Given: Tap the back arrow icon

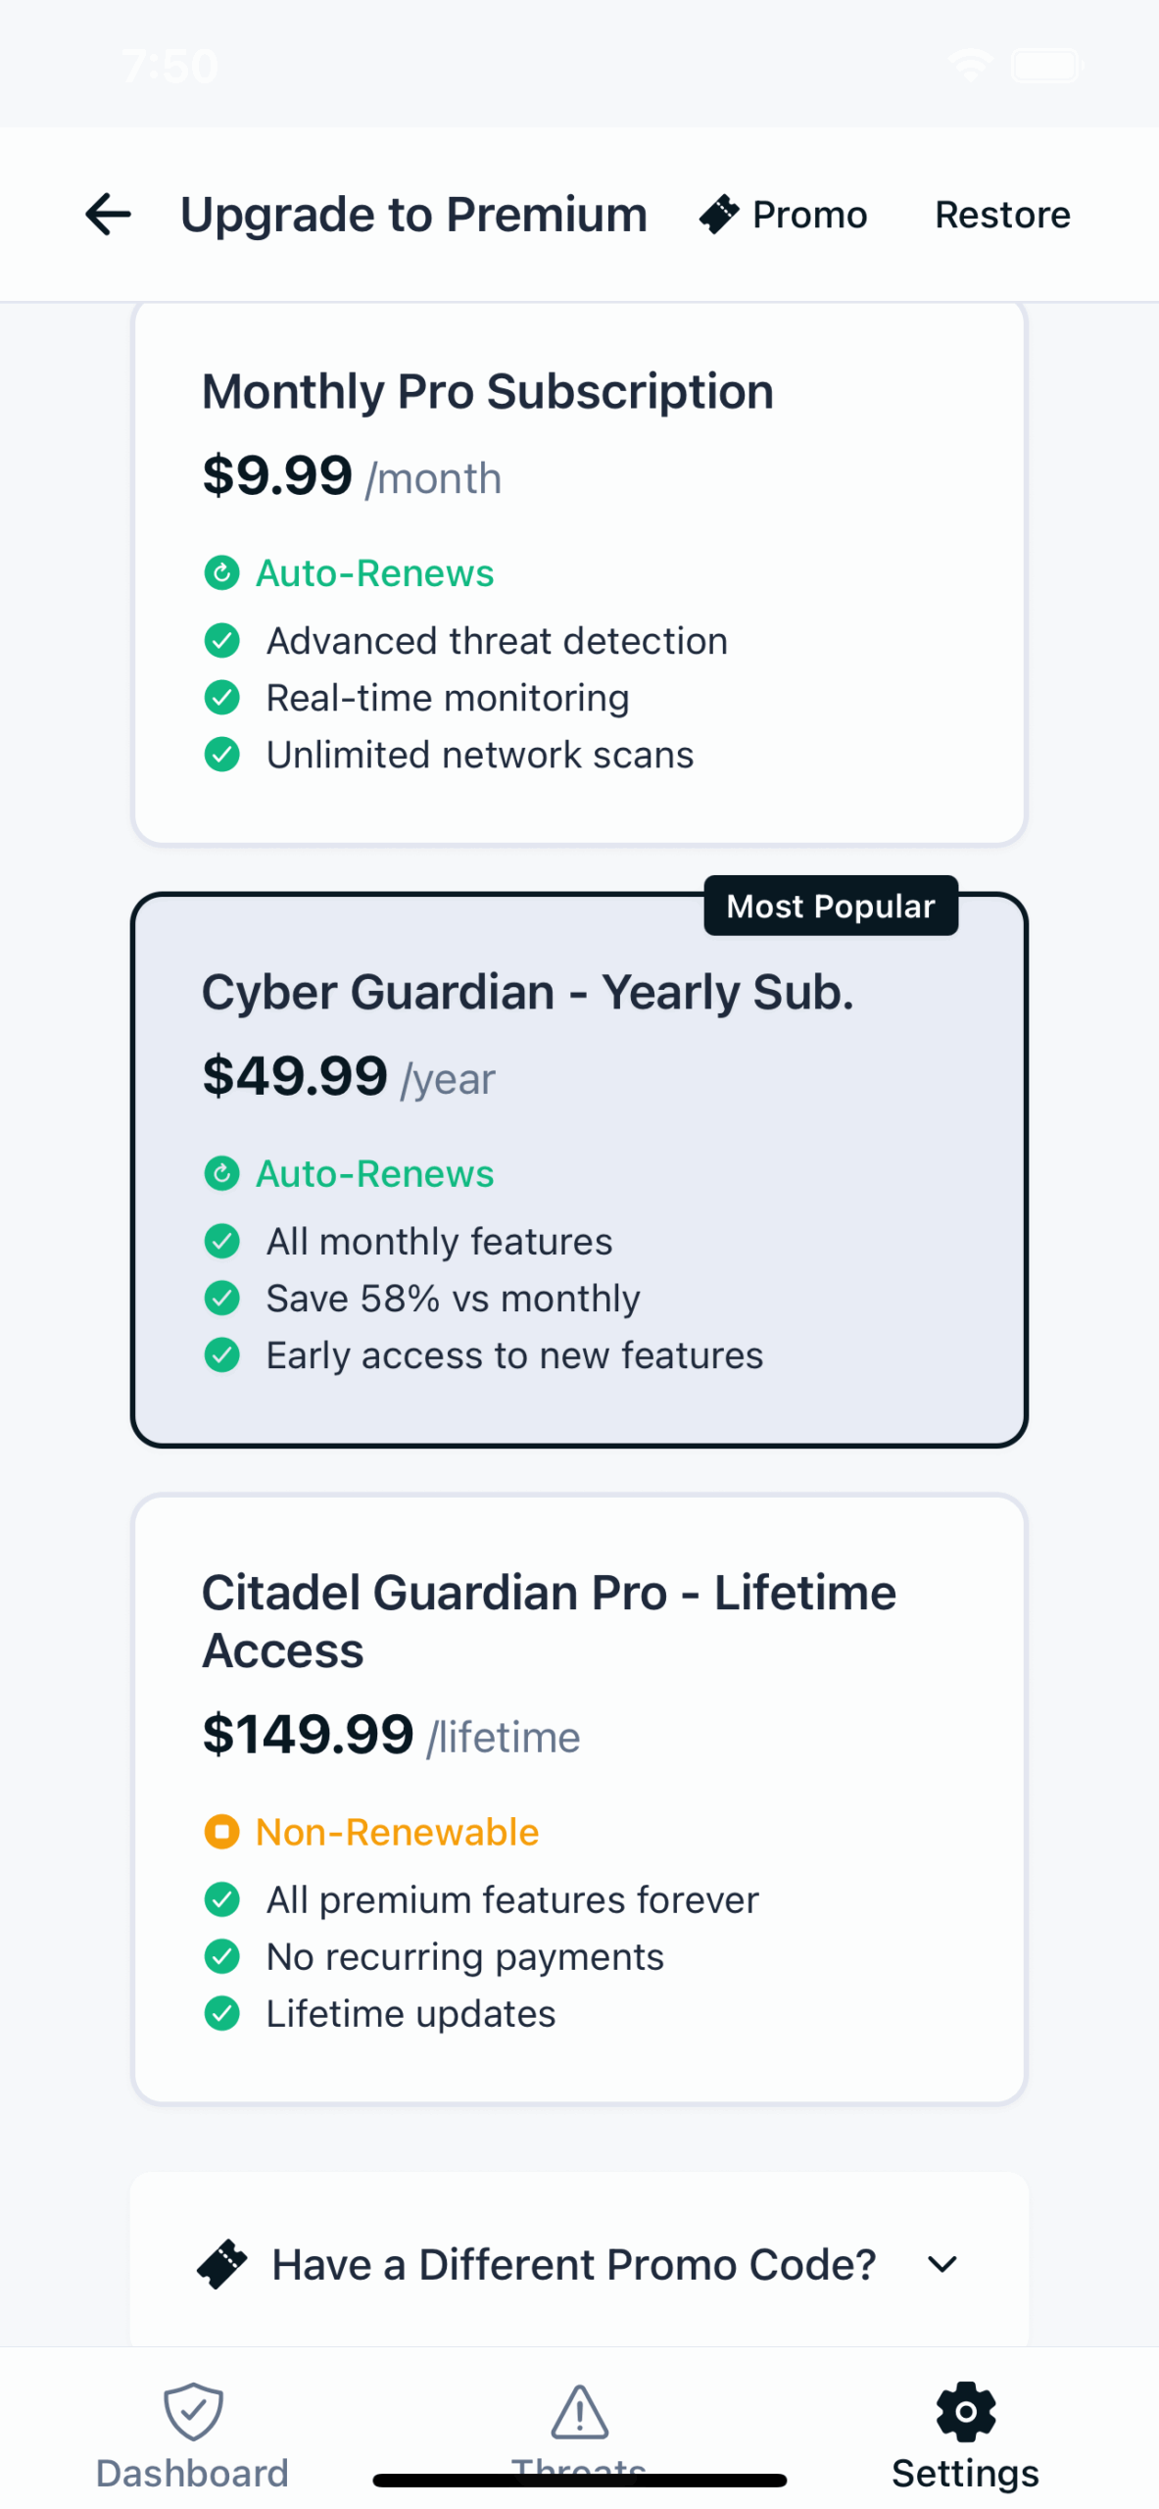Looking at the screenshot, I should pyautogui.click(x=108, y=215).
